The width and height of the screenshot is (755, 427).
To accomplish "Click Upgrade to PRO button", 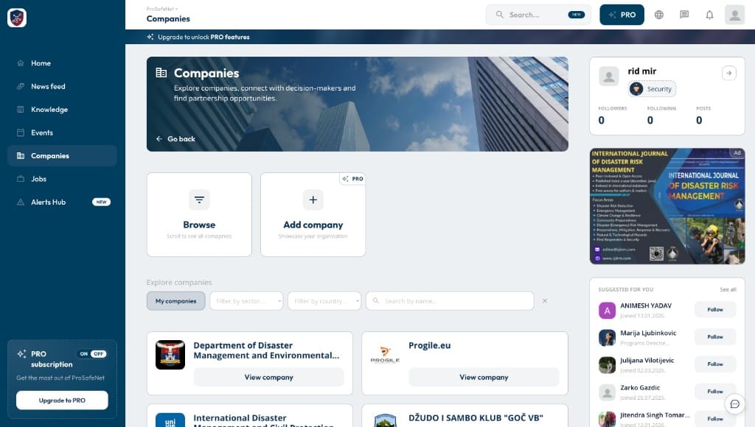I will [62, 400].
